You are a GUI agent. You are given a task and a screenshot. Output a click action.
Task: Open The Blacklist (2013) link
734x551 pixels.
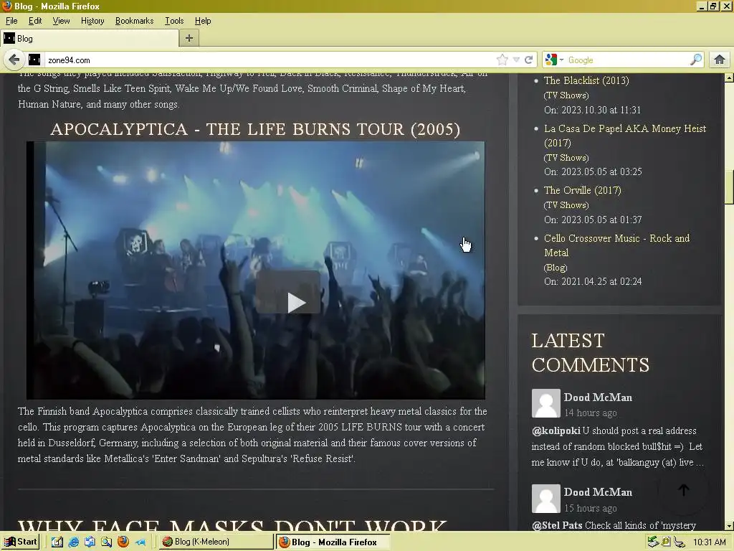click(586, 80)
